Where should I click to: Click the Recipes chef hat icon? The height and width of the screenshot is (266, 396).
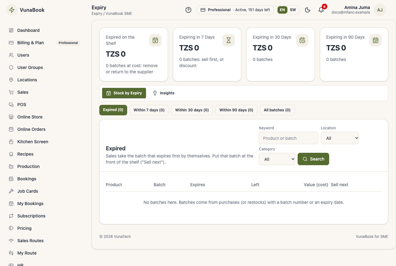pyautogui.click(x=11, y=154)
